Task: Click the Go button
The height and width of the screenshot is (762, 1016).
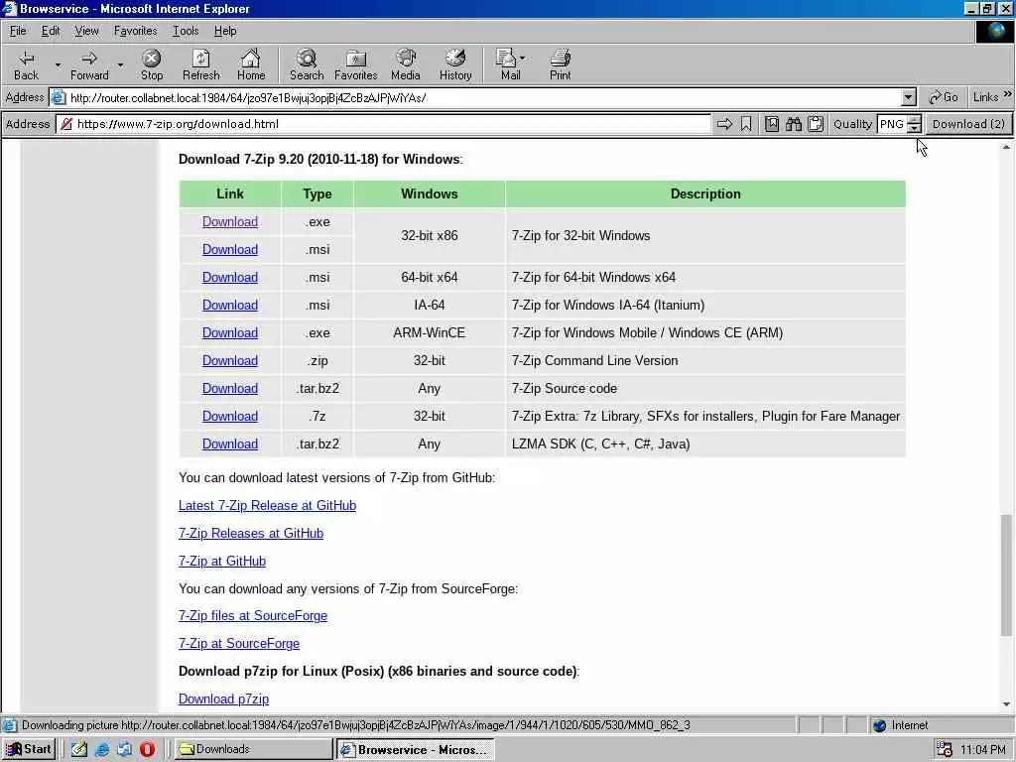Action: click(943, 97)
